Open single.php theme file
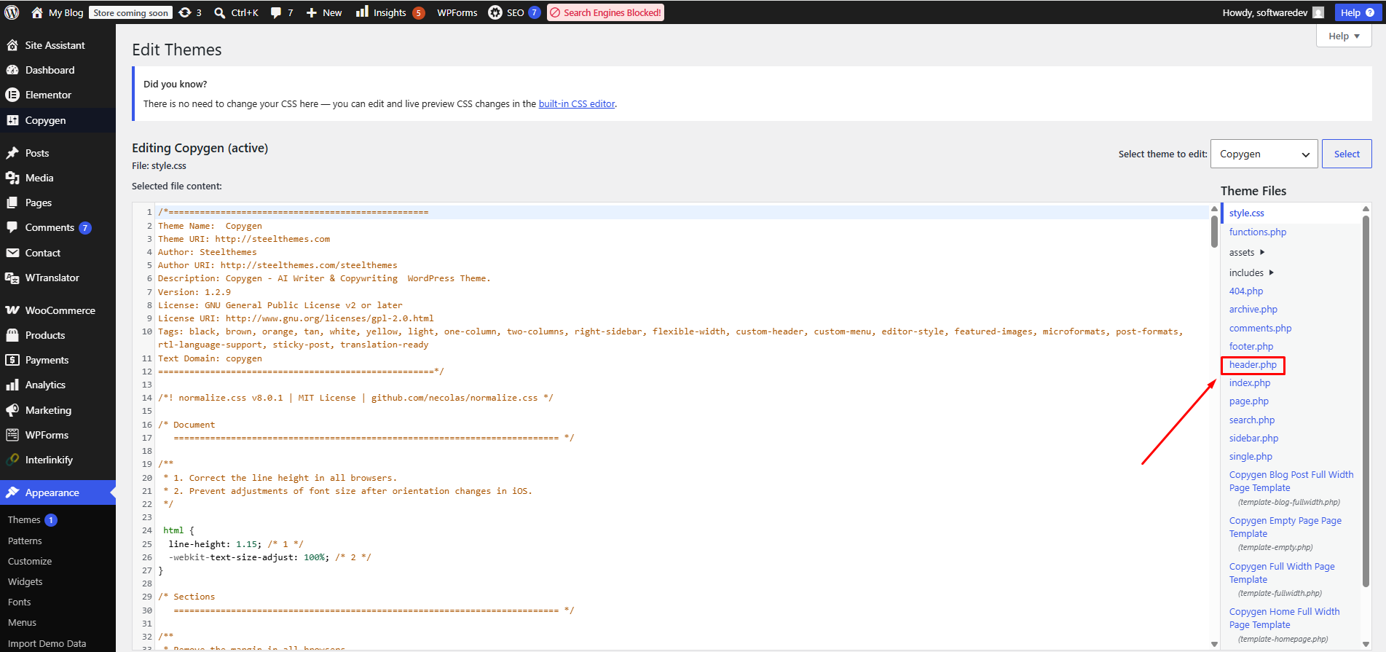 point(1251,456)
